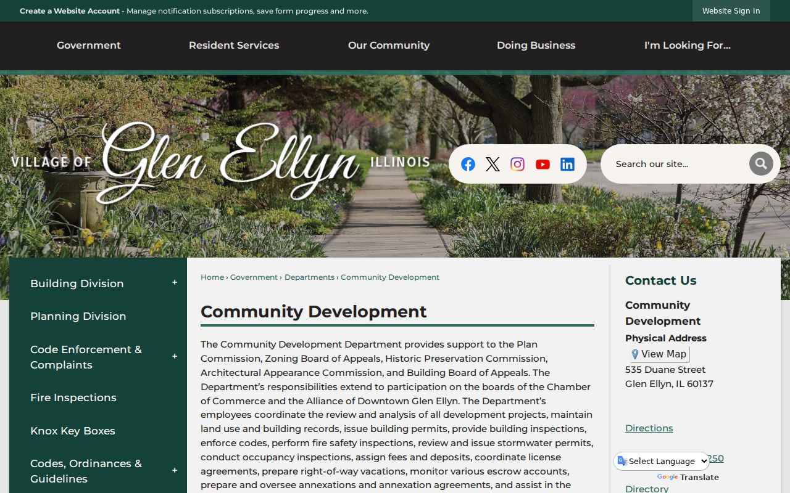Click the Physical Address label
This screenshot has height=493, width=790.
click(x=666, y=338)
